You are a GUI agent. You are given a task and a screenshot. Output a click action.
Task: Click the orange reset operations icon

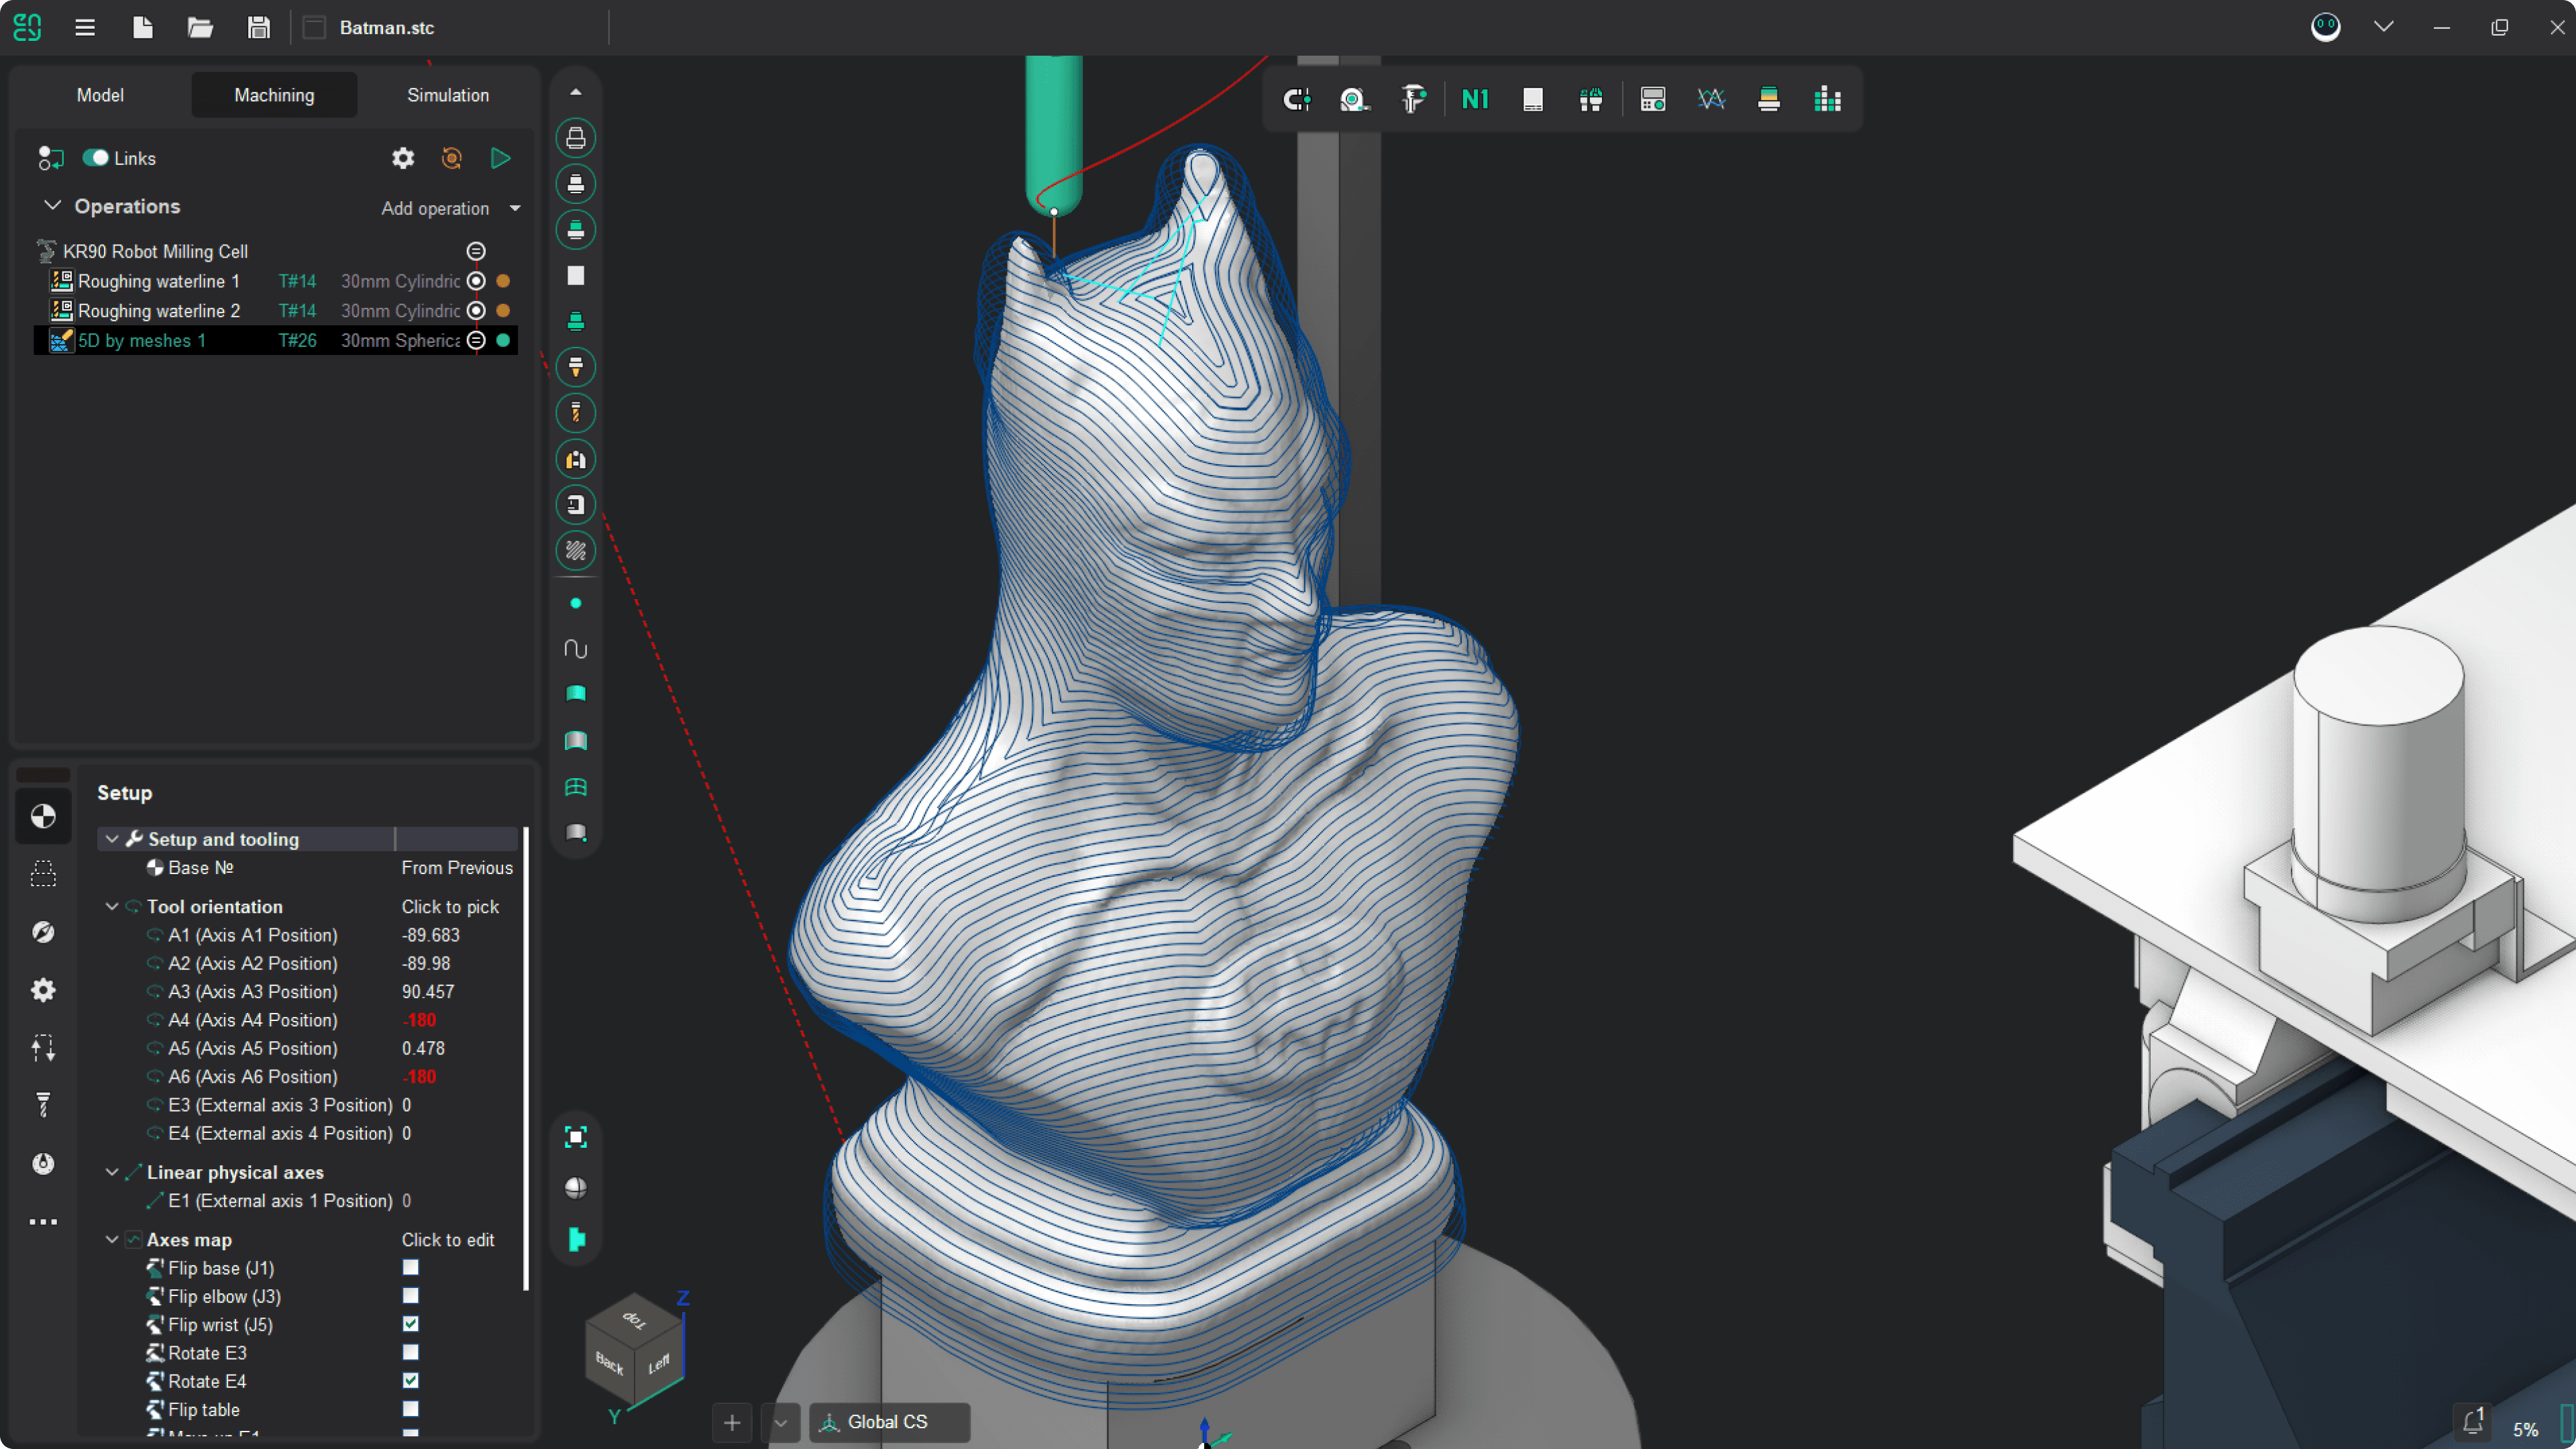(x=452, y=158)
